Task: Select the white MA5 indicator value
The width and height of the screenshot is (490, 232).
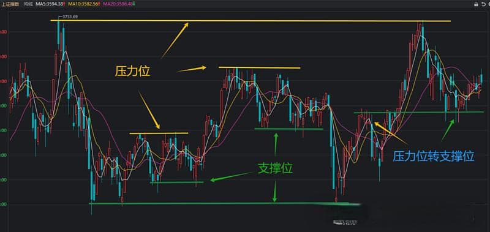Action: click(49, 4)
